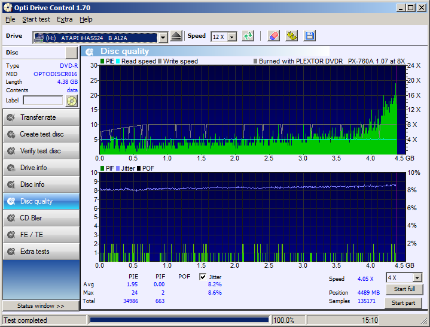Viewport: 430px width, 327px height.
Task: Open the FE / TE test
Action: point(41,235)
